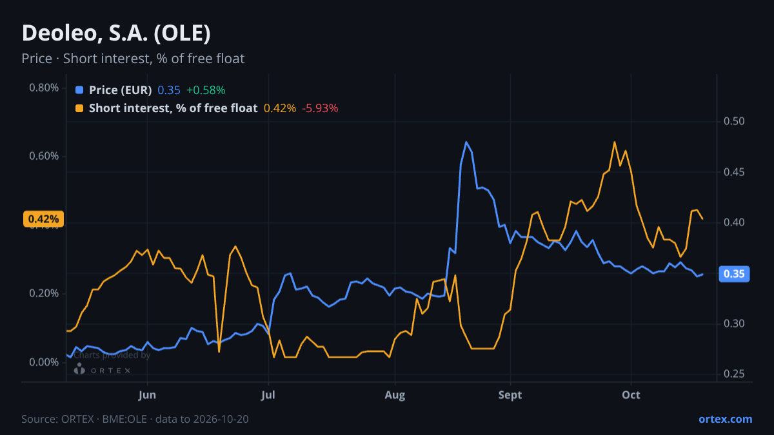Click the Jun x-axis label

pos(148,394)
